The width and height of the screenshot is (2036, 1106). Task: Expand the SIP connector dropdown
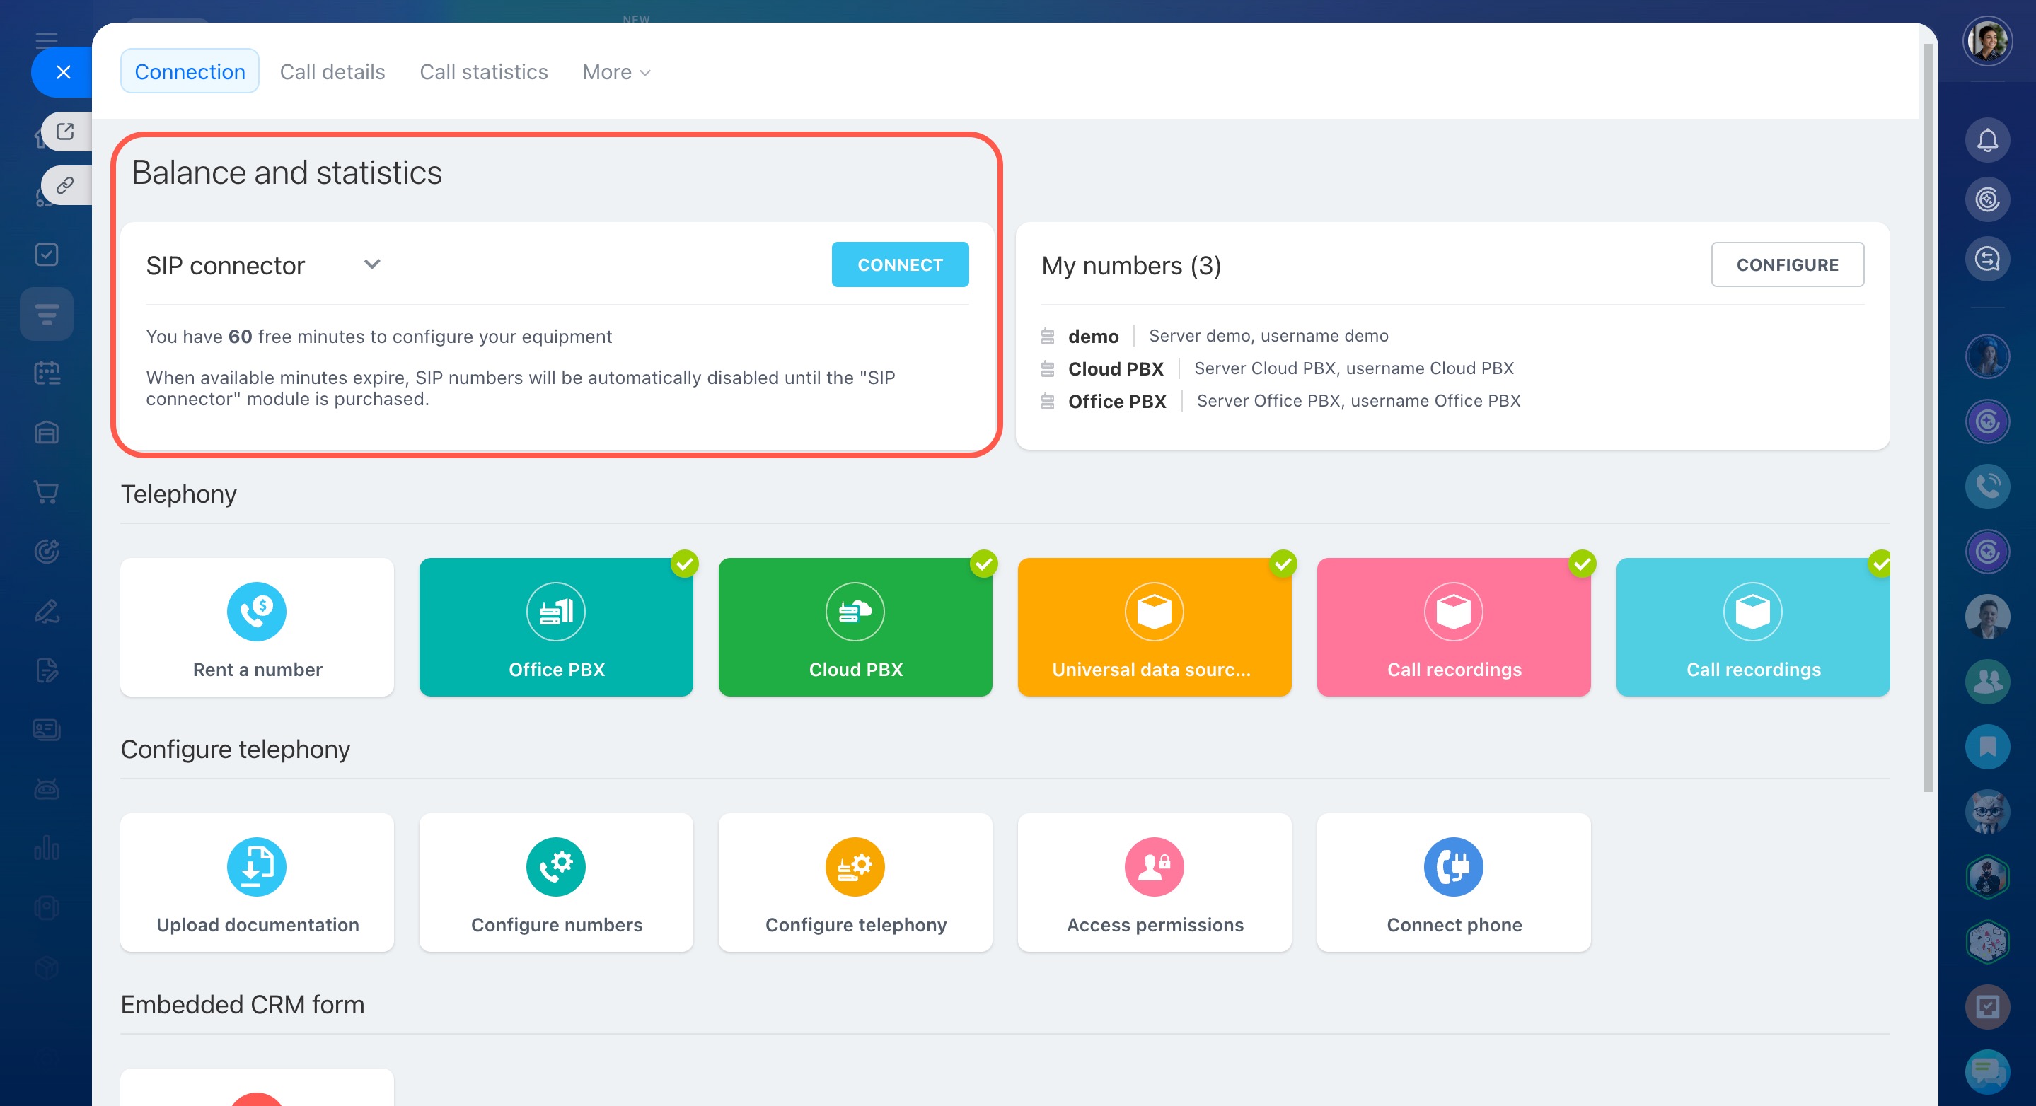click(372, 264)
